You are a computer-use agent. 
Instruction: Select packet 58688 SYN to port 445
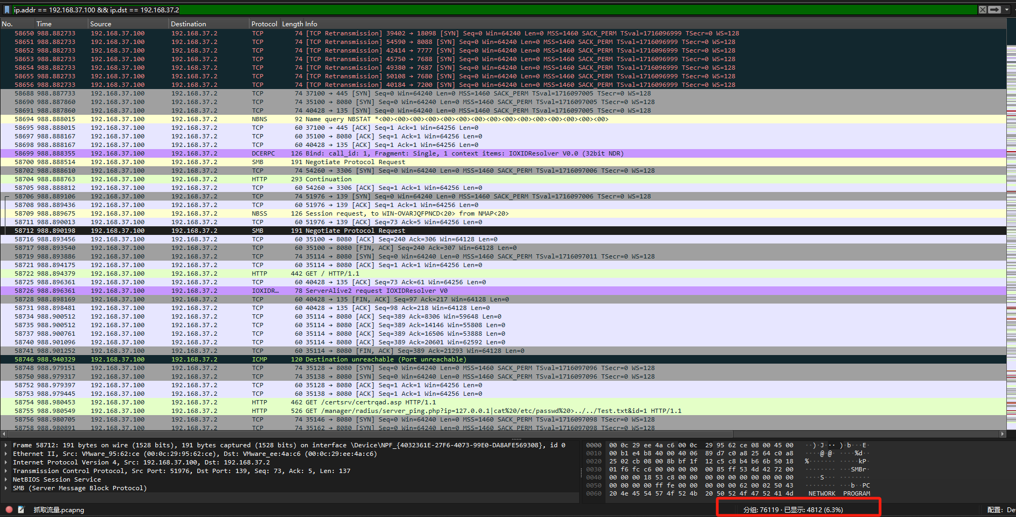tap(503, 93)
